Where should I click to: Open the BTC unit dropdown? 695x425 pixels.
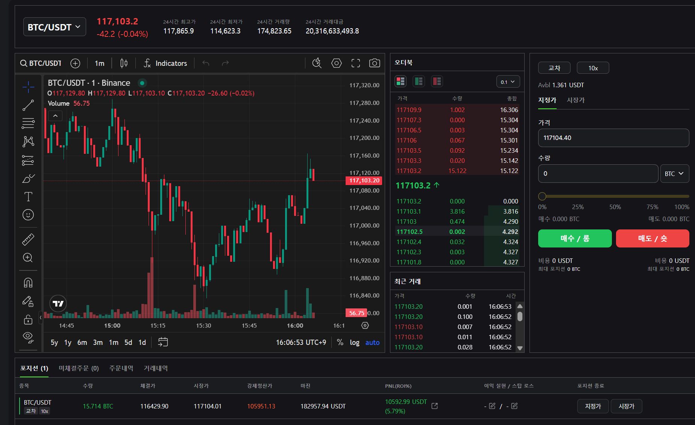click(x=675, y=173)
